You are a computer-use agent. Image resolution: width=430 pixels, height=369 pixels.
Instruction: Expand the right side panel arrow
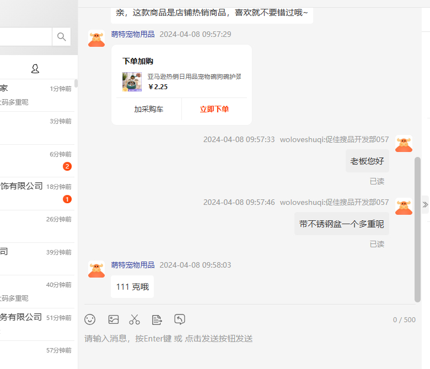pos(425,204)
